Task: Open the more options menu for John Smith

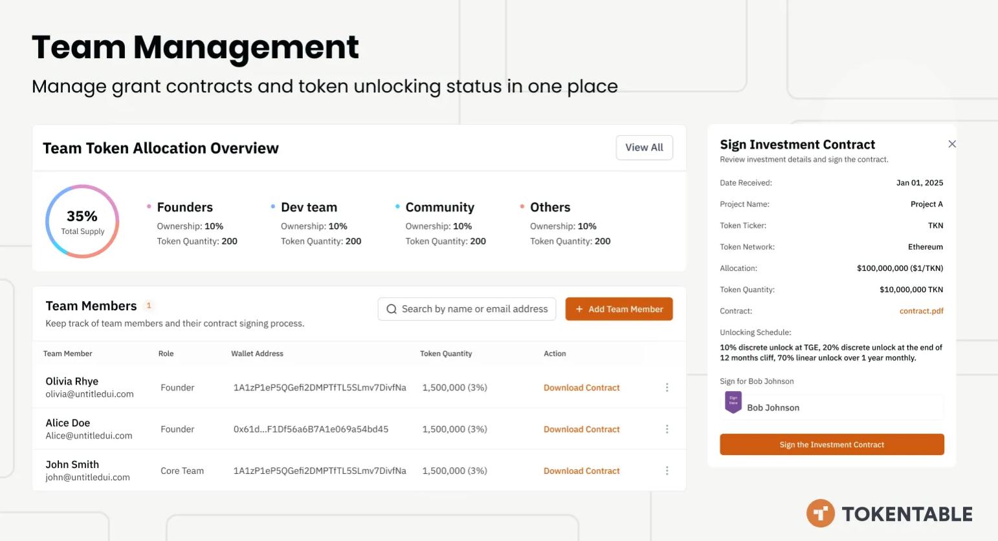Action: pyautogui.click(x=667, y=471)
